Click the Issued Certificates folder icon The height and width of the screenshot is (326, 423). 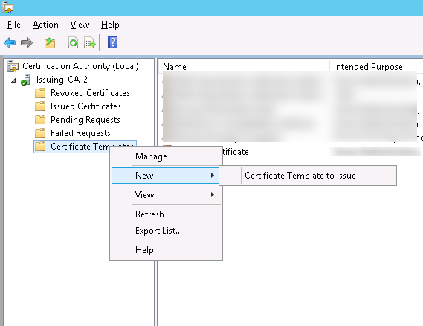[40, 106]
